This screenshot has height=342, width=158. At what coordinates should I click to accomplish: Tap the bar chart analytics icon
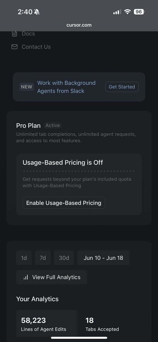(26, 277)
